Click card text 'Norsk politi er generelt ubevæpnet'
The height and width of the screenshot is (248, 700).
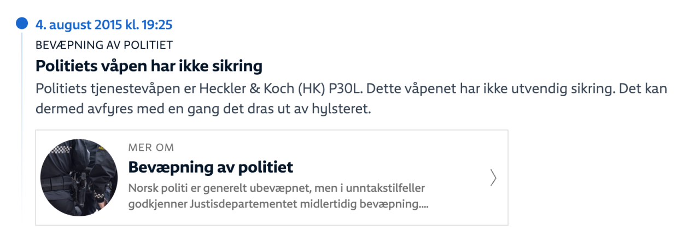219,188
